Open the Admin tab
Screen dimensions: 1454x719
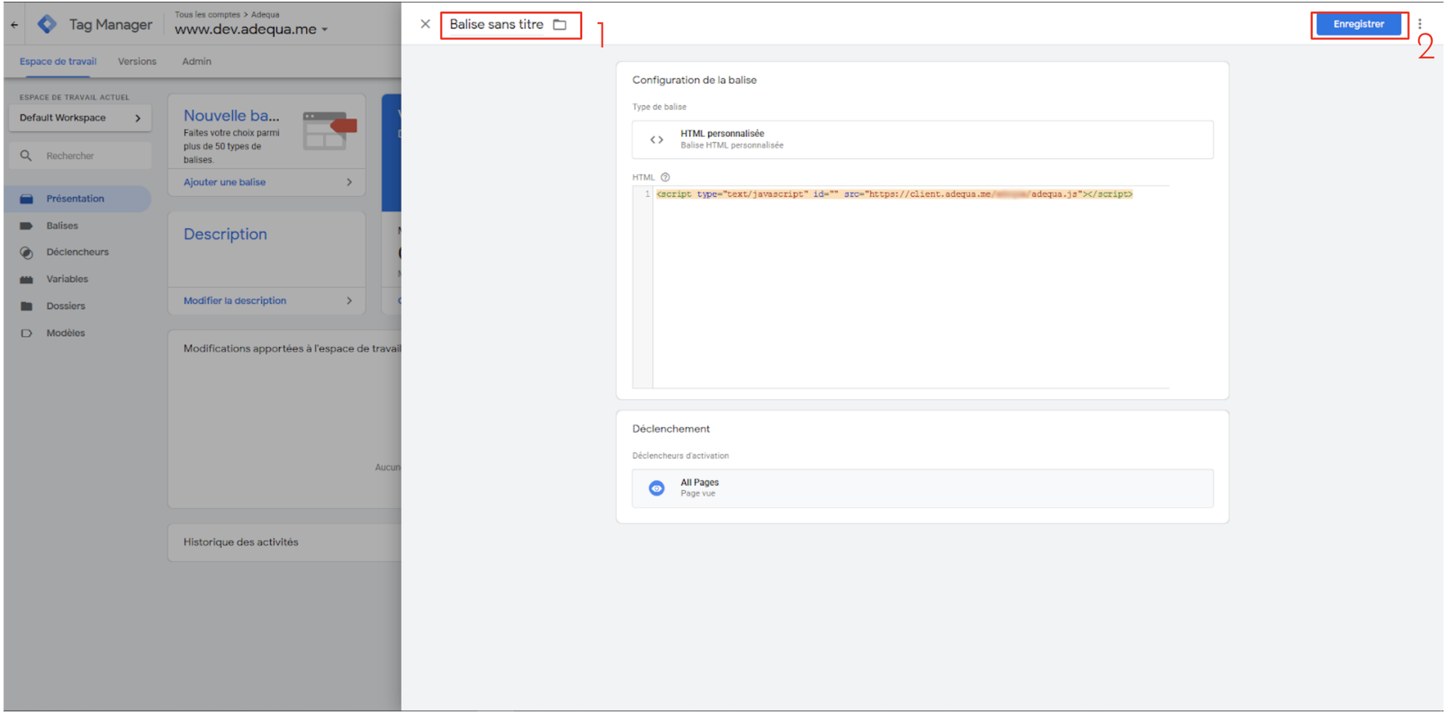(x=197, y=62)
